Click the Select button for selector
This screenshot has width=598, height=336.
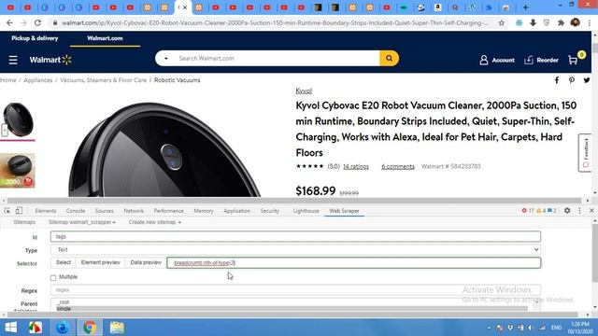click(x=64, y=262)
